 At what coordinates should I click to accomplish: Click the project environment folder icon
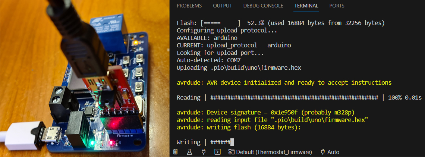click(x=231, y=152)
